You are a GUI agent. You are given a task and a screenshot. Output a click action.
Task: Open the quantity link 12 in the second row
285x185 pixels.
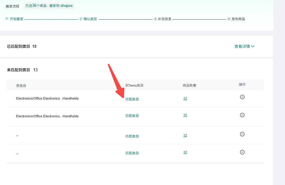click(185, 115)
